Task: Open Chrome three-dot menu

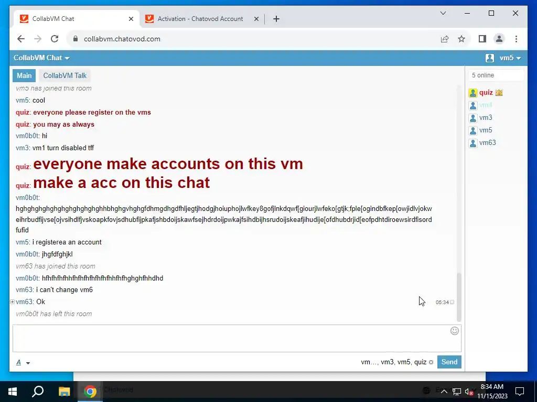Action: coord(516,39)
